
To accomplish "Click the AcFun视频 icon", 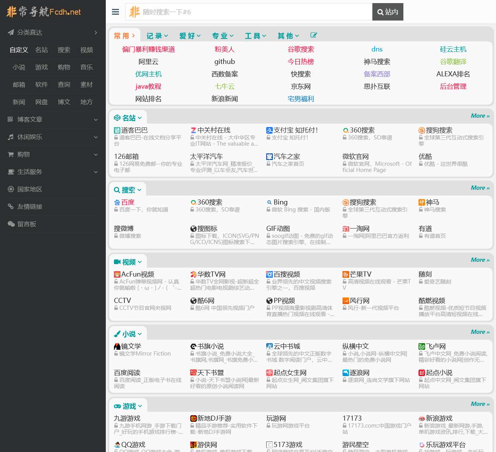I will (x=117, y=275).
